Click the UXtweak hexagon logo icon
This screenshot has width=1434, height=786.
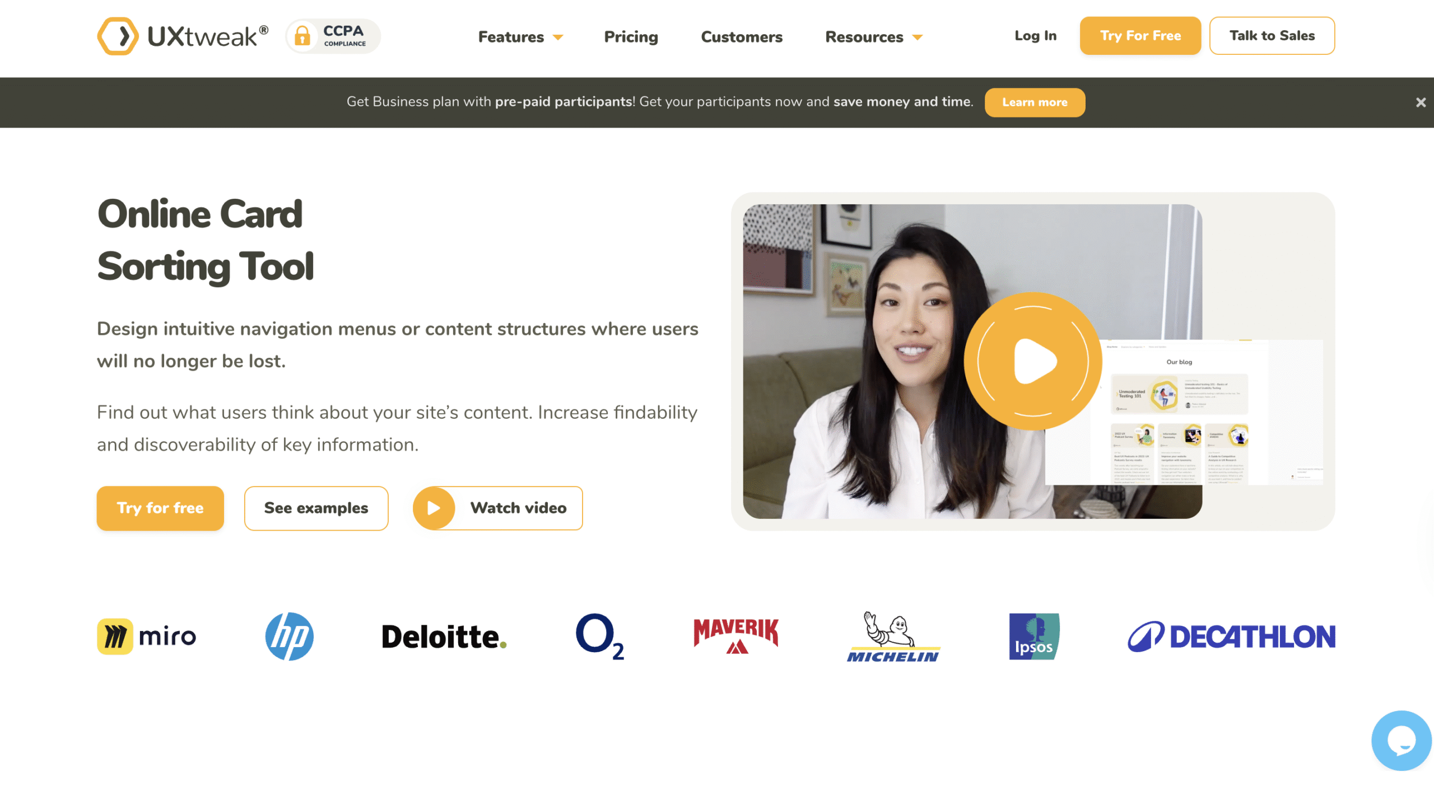pyautogui.click(x=118, y=36)
